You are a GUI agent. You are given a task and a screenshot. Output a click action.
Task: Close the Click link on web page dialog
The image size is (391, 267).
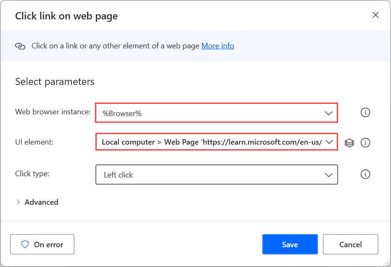click(375, 16)
